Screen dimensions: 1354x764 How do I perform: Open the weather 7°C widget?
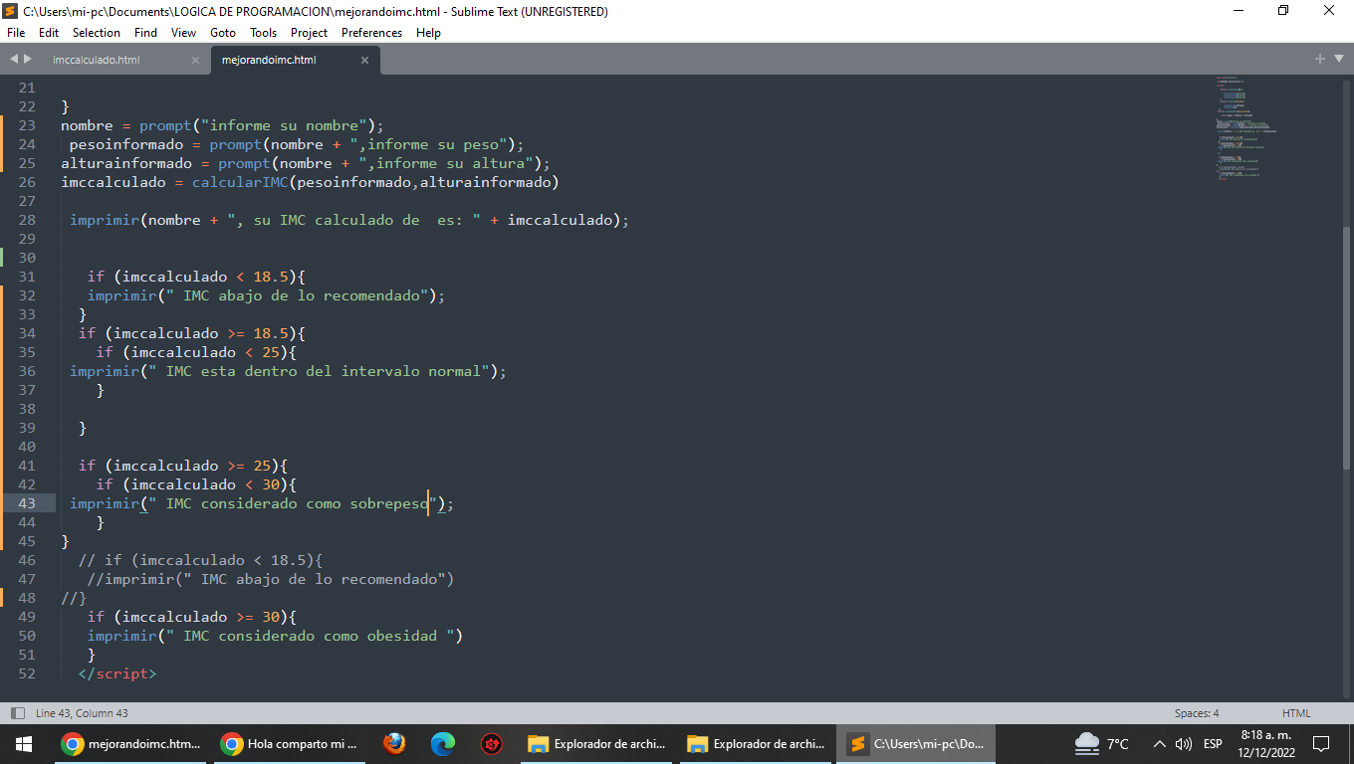[x=1103, y=744]
